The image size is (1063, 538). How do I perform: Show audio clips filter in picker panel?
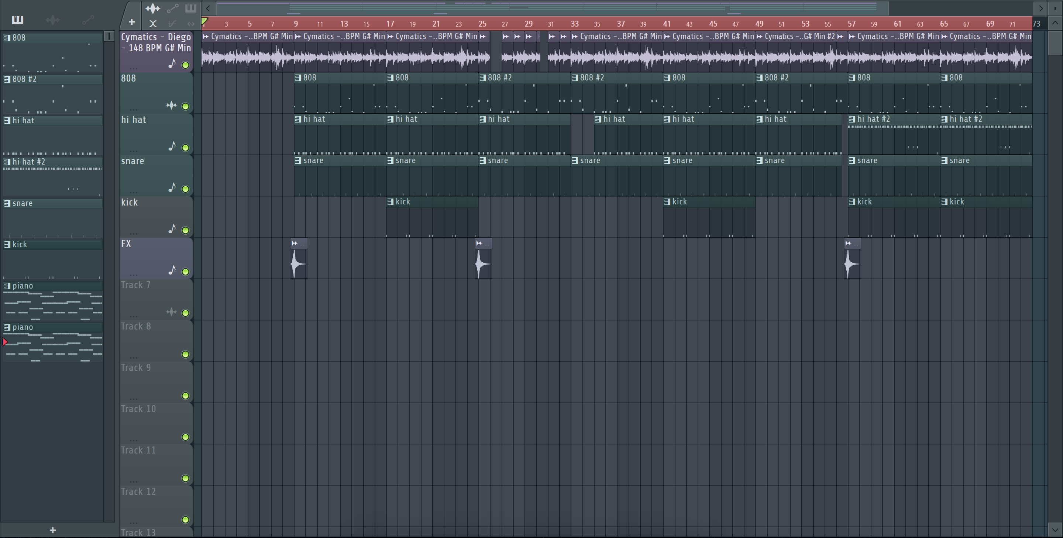coord(53,20)
